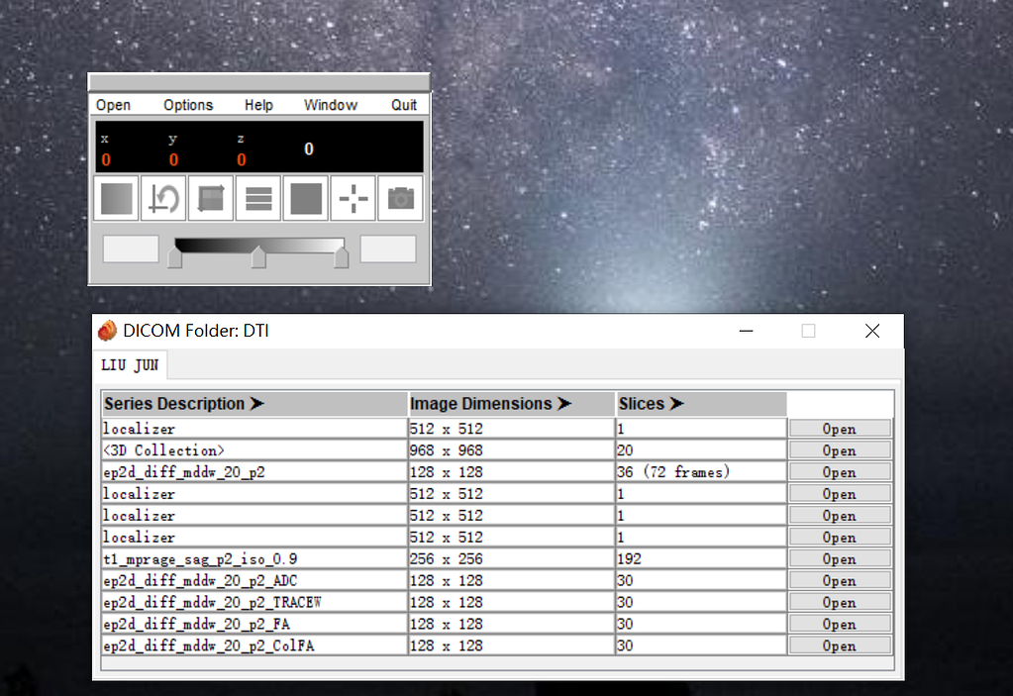Click the resize square with arrows icon
The height and width of the screenshot is (696, 1013).
[x=211, y=199]
